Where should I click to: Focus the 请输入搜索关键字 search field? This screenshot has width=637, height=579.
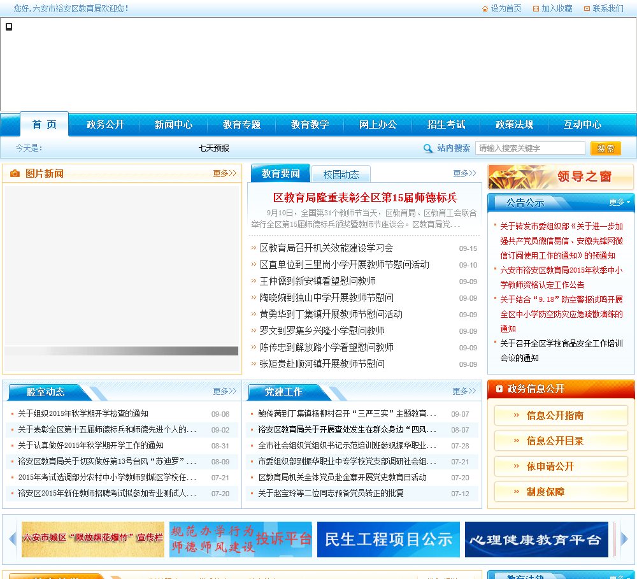coord(530,148)
